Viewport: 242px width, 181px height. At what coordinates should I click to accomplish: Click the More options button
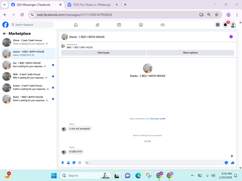[190, 53]
